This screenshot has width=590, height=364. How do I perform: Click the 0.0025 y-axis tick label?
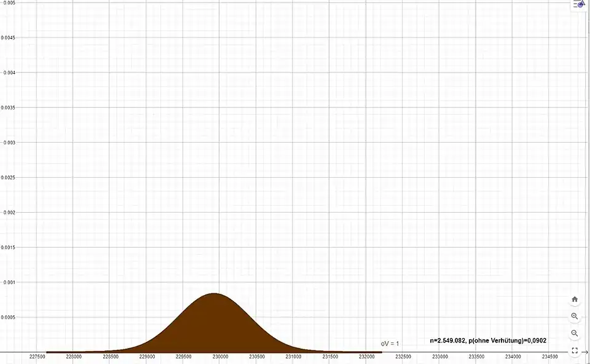pos(9,178)
